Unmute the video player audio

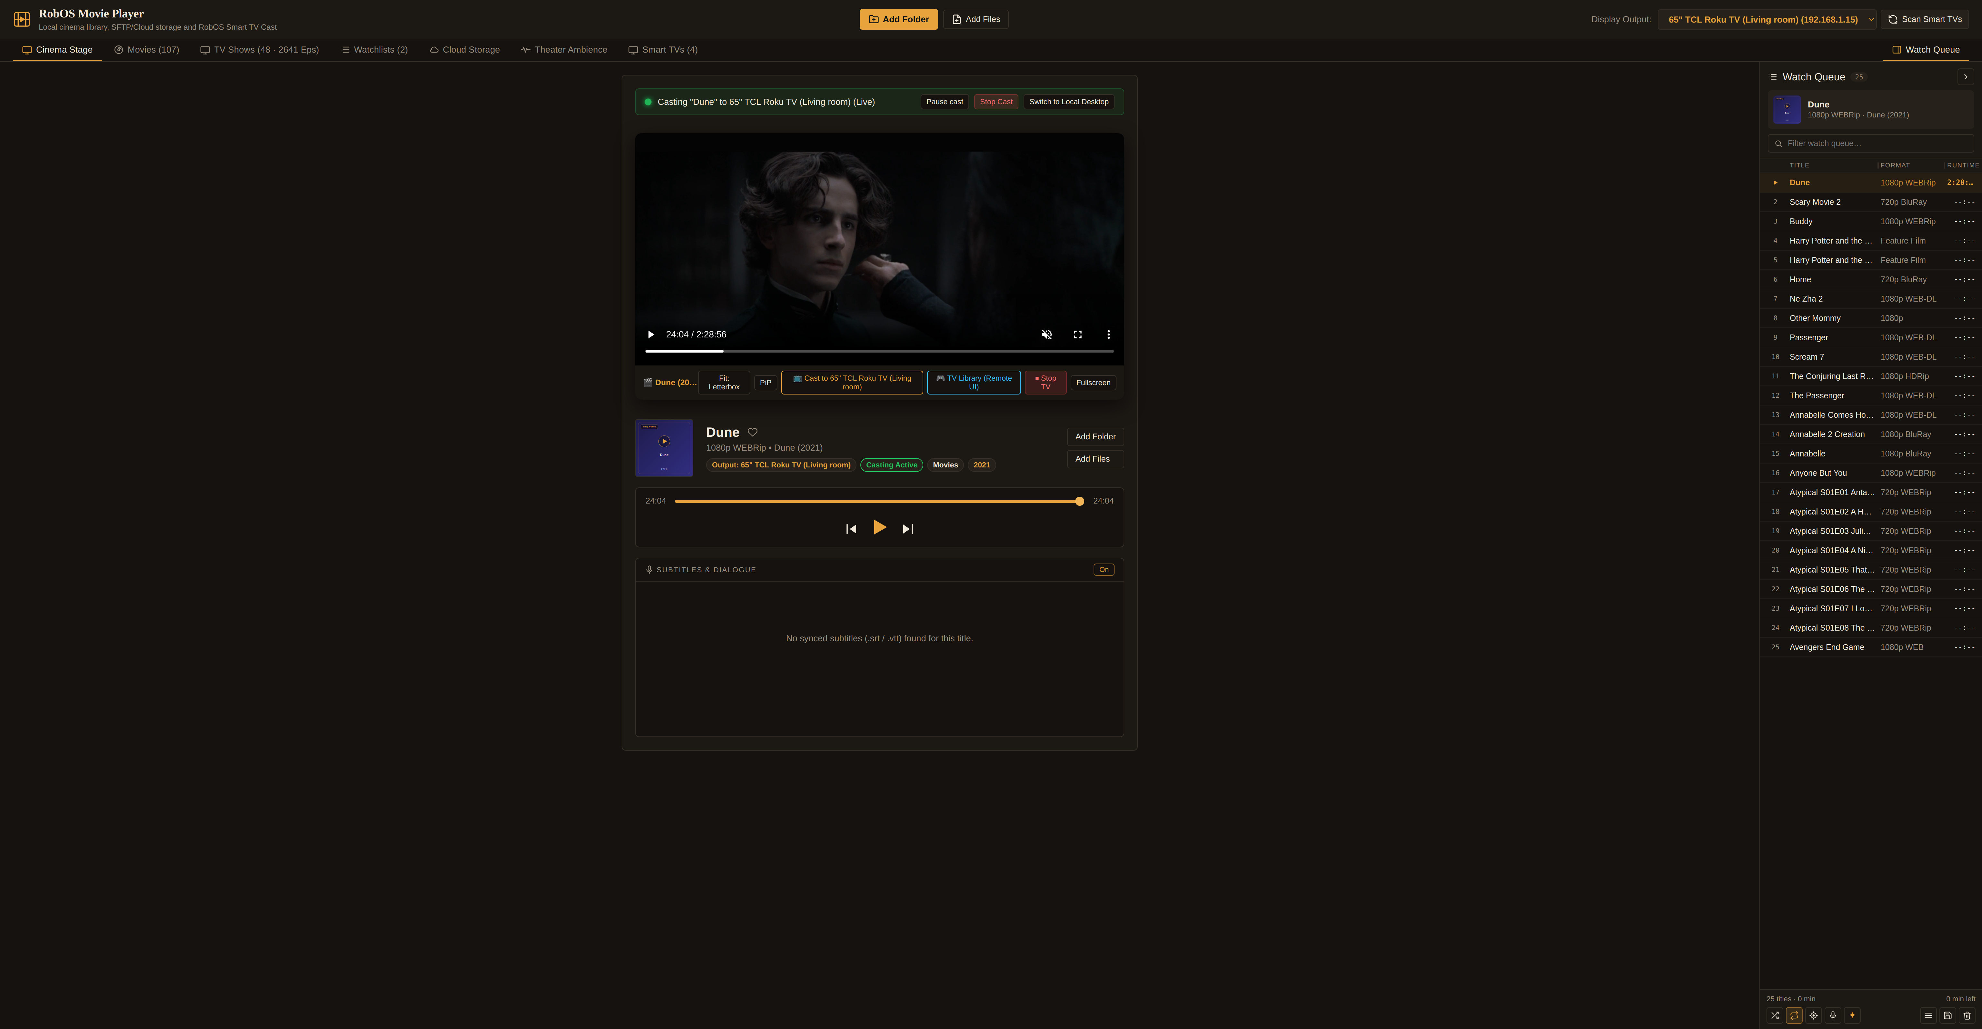pyautogui.click(x=1046, y=335)
